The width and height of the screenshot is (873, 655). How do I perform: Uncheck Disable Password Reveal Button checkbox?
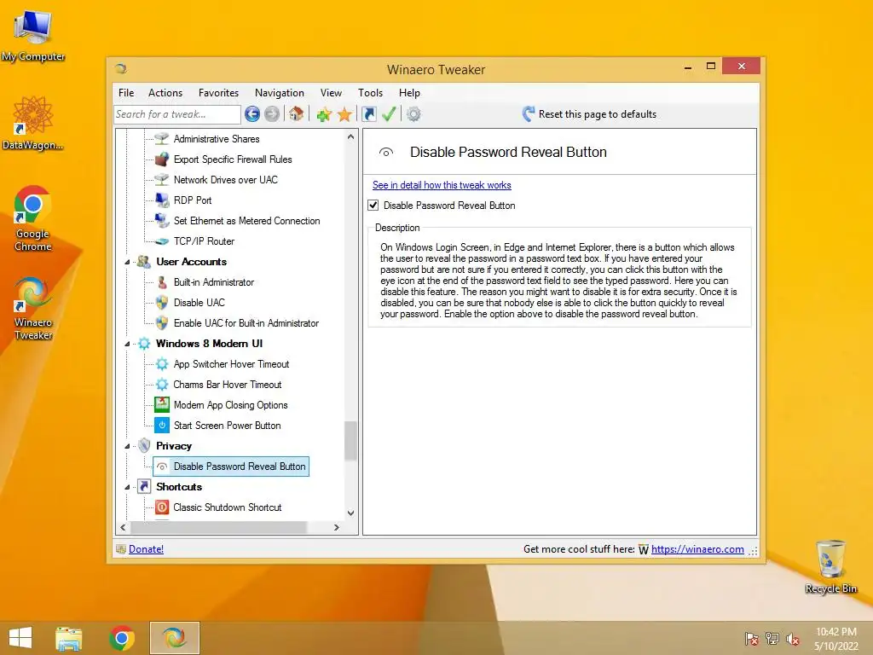[x=373, y=205]
